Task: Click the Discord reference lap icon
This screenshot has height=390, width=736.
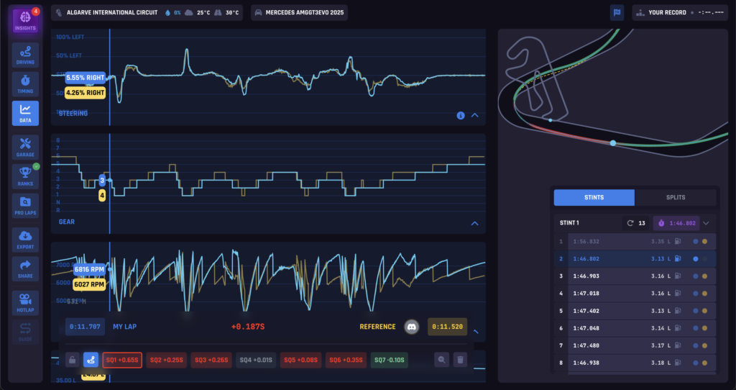Action: click(412, 327)
